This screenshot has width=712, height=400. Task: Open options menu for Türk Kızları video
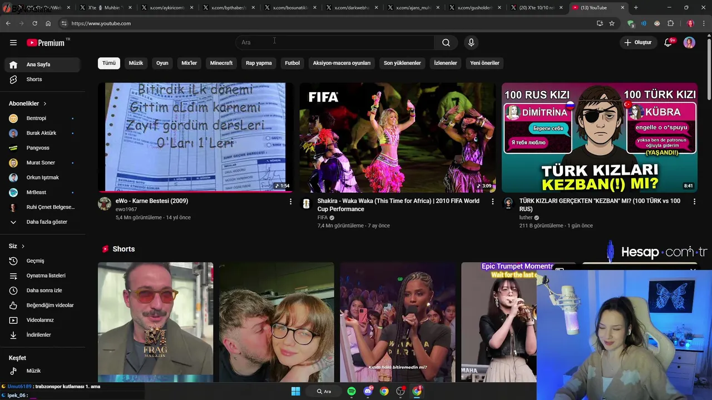(x=694, y=202)
